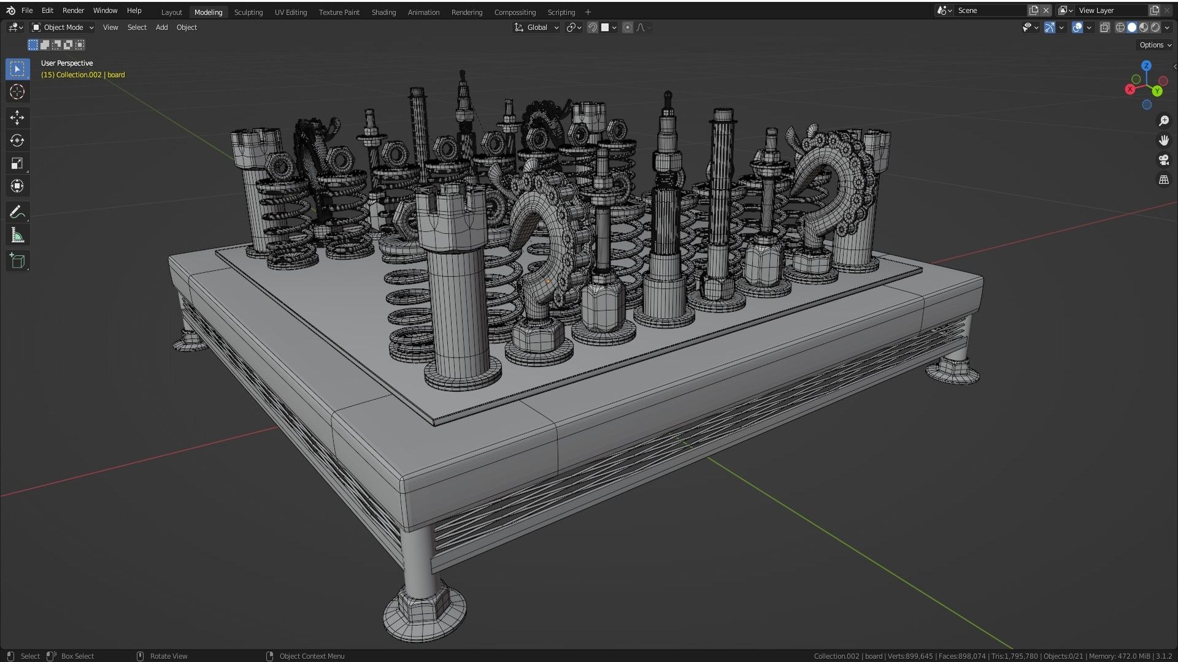Expand the Options dropdown

point(1155,45)
